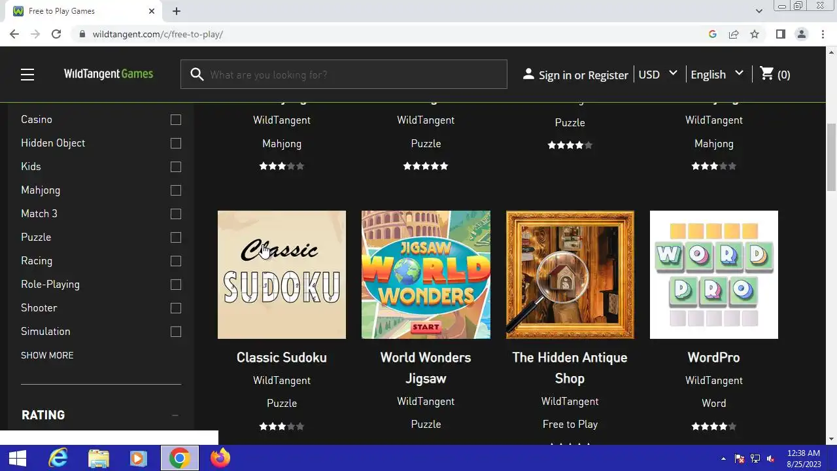Open the tab search chevron
The height and width of the screenshot is (471, 837).
759,11
